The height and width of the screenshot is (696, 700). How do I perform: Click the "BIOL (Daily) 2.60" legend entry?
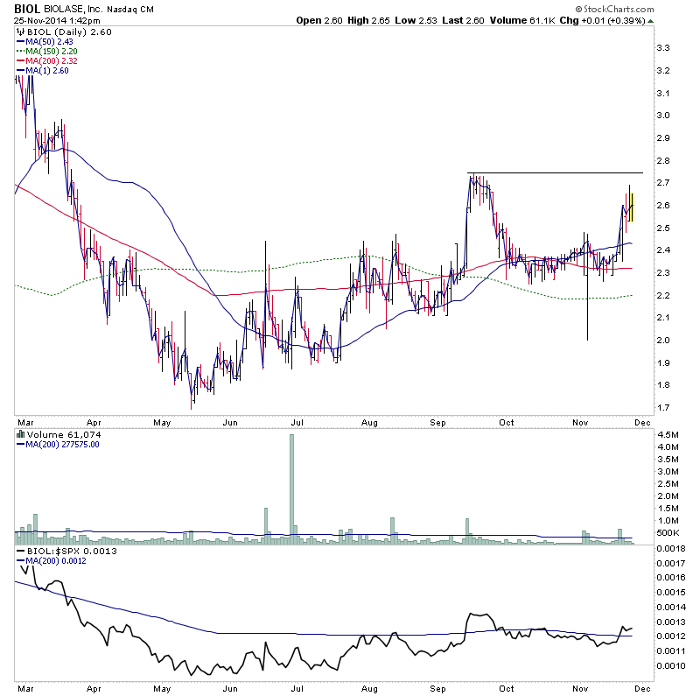click(69, 32)
